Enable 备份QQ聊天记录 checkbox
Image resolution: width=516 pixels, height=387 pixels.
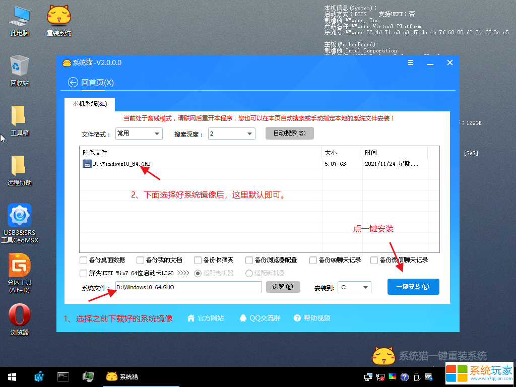pos(313,261)
